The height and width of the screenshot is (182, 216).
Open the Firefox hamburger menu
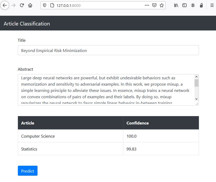[x=212, y=5]
